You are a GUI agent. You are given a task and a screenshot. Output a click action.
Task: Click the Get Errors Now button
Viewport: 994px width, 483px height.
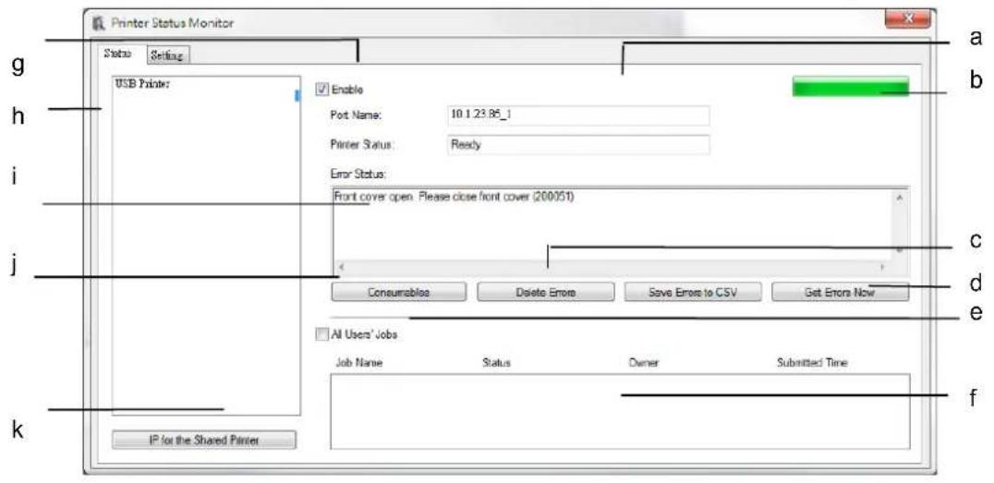[840, 293]
